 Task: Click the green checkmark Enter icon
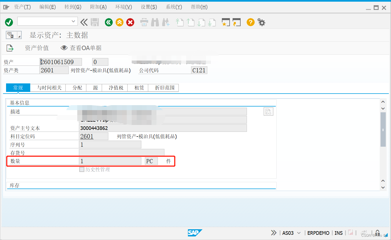9,22
